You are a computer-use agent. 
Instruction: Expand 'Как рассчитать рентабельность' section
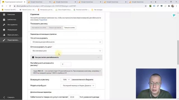[66, 57]
